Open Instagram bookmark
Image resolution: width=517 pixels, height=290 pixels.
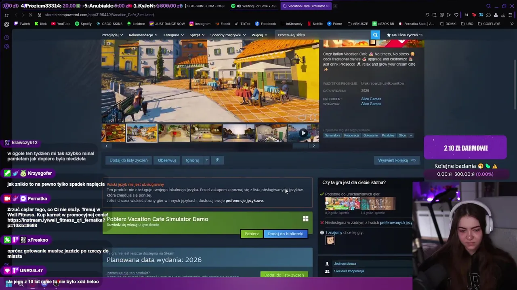[x=200, y=24]
